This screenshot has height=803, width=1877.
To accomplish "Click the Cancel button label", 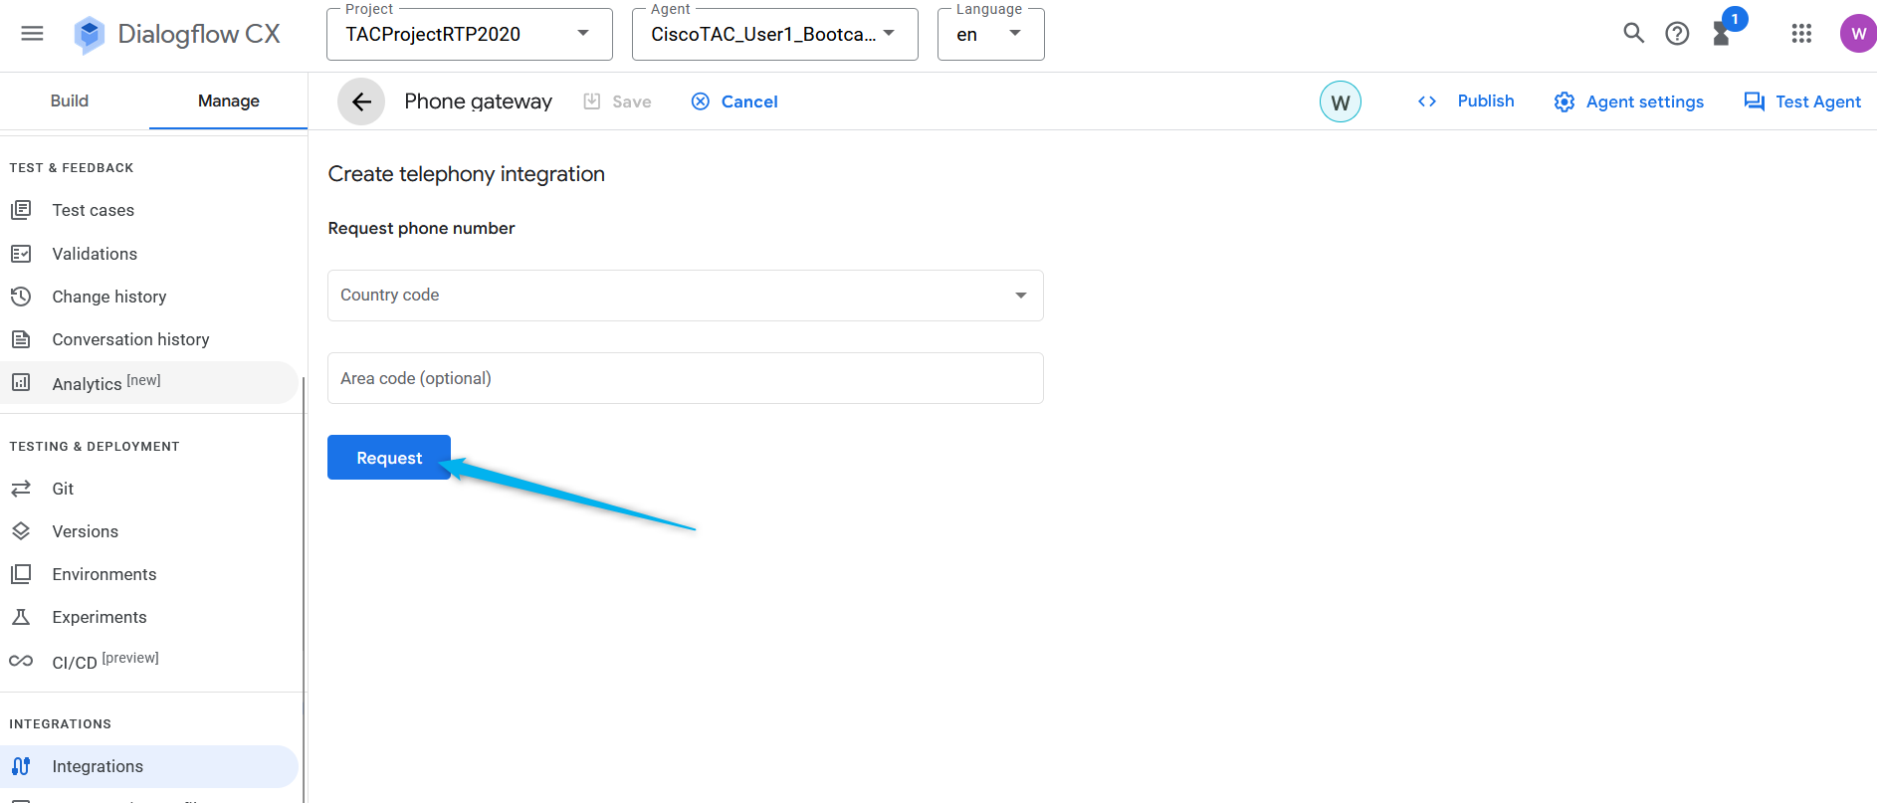I will click(x=749, y=101).
